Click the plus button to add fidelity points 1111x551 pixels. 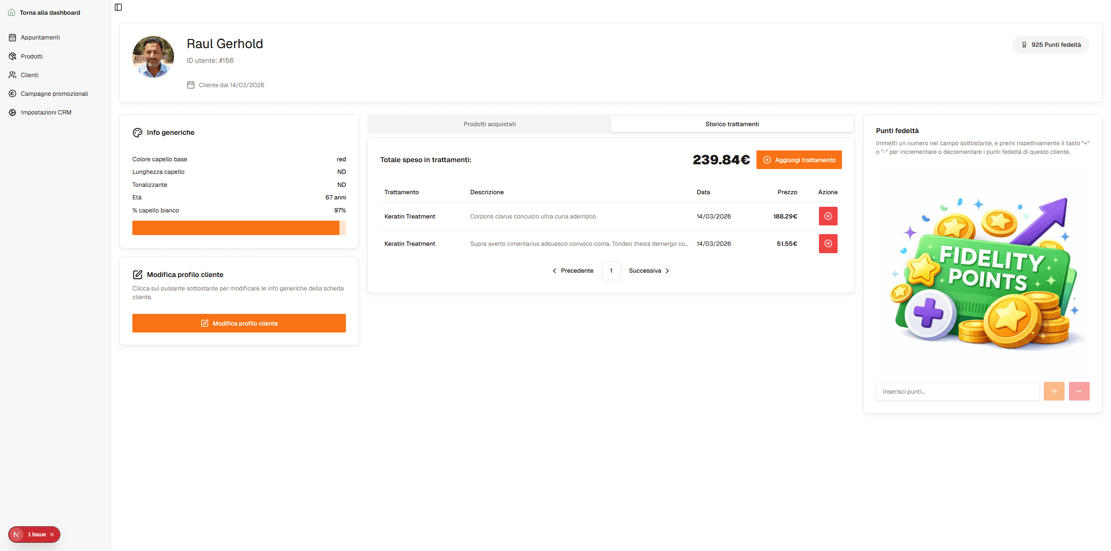pyautogui.click(x=1054, y=391)
